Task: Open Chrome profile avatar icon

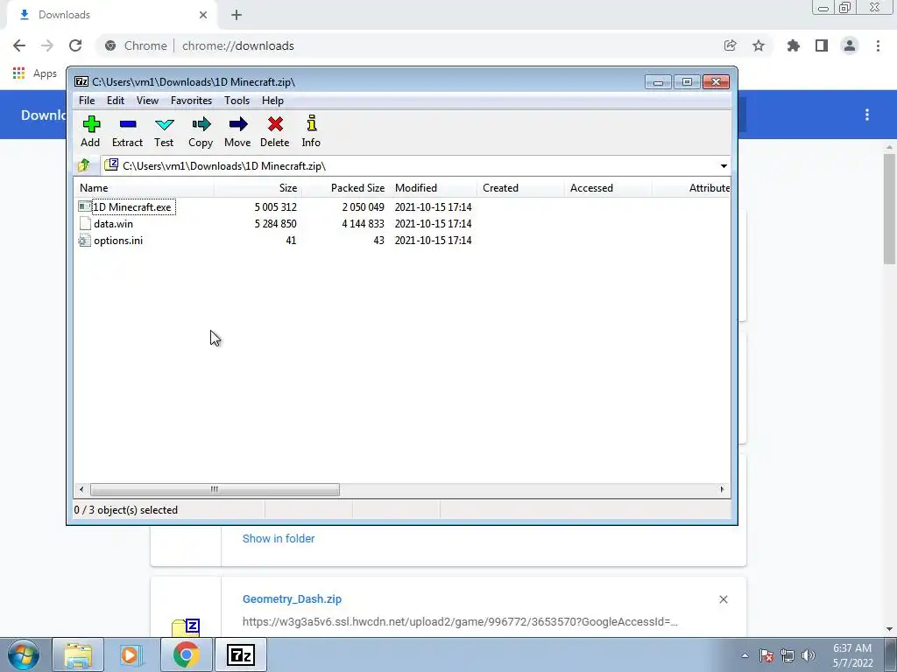Action: [x=850, y=45]
